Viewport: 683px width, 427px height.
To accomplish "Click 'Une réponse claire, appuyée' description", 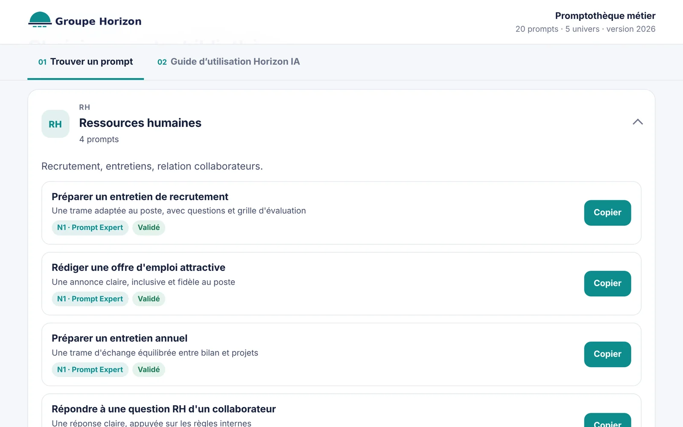I will click(152, 423).
